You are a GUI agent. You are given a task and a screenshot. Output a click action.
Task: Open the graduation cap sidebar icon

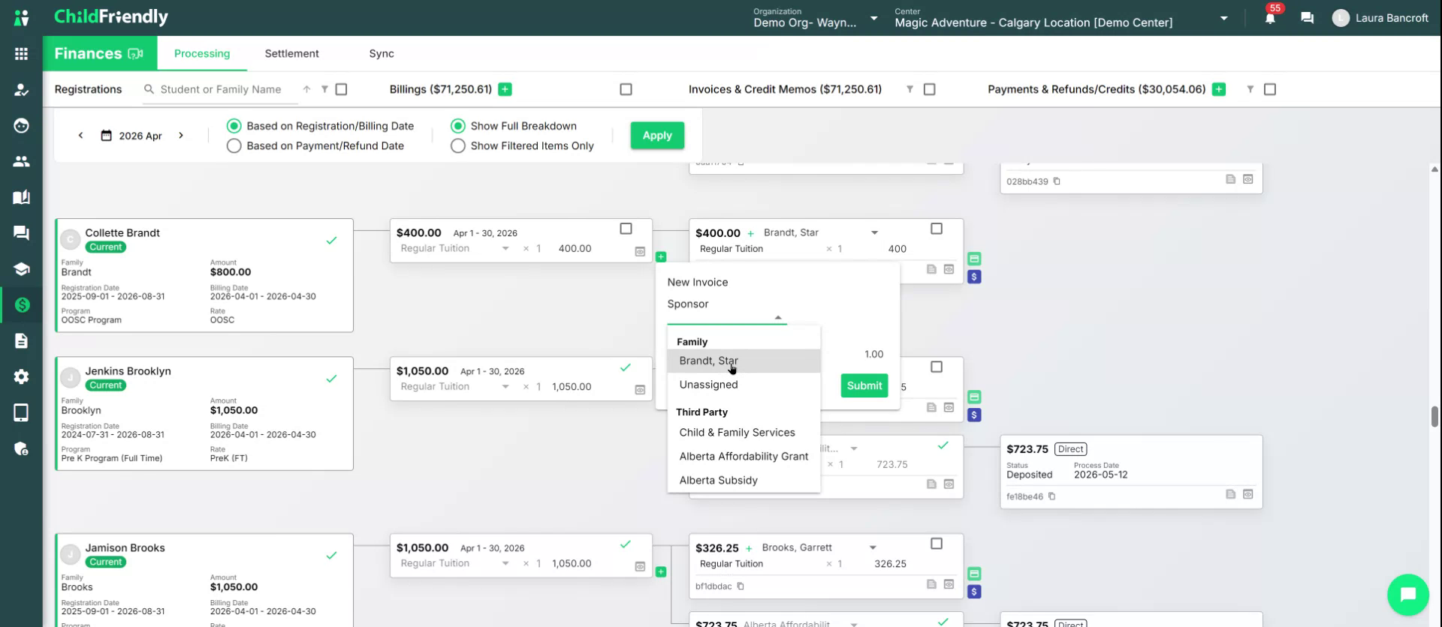[x=21, y=269]
